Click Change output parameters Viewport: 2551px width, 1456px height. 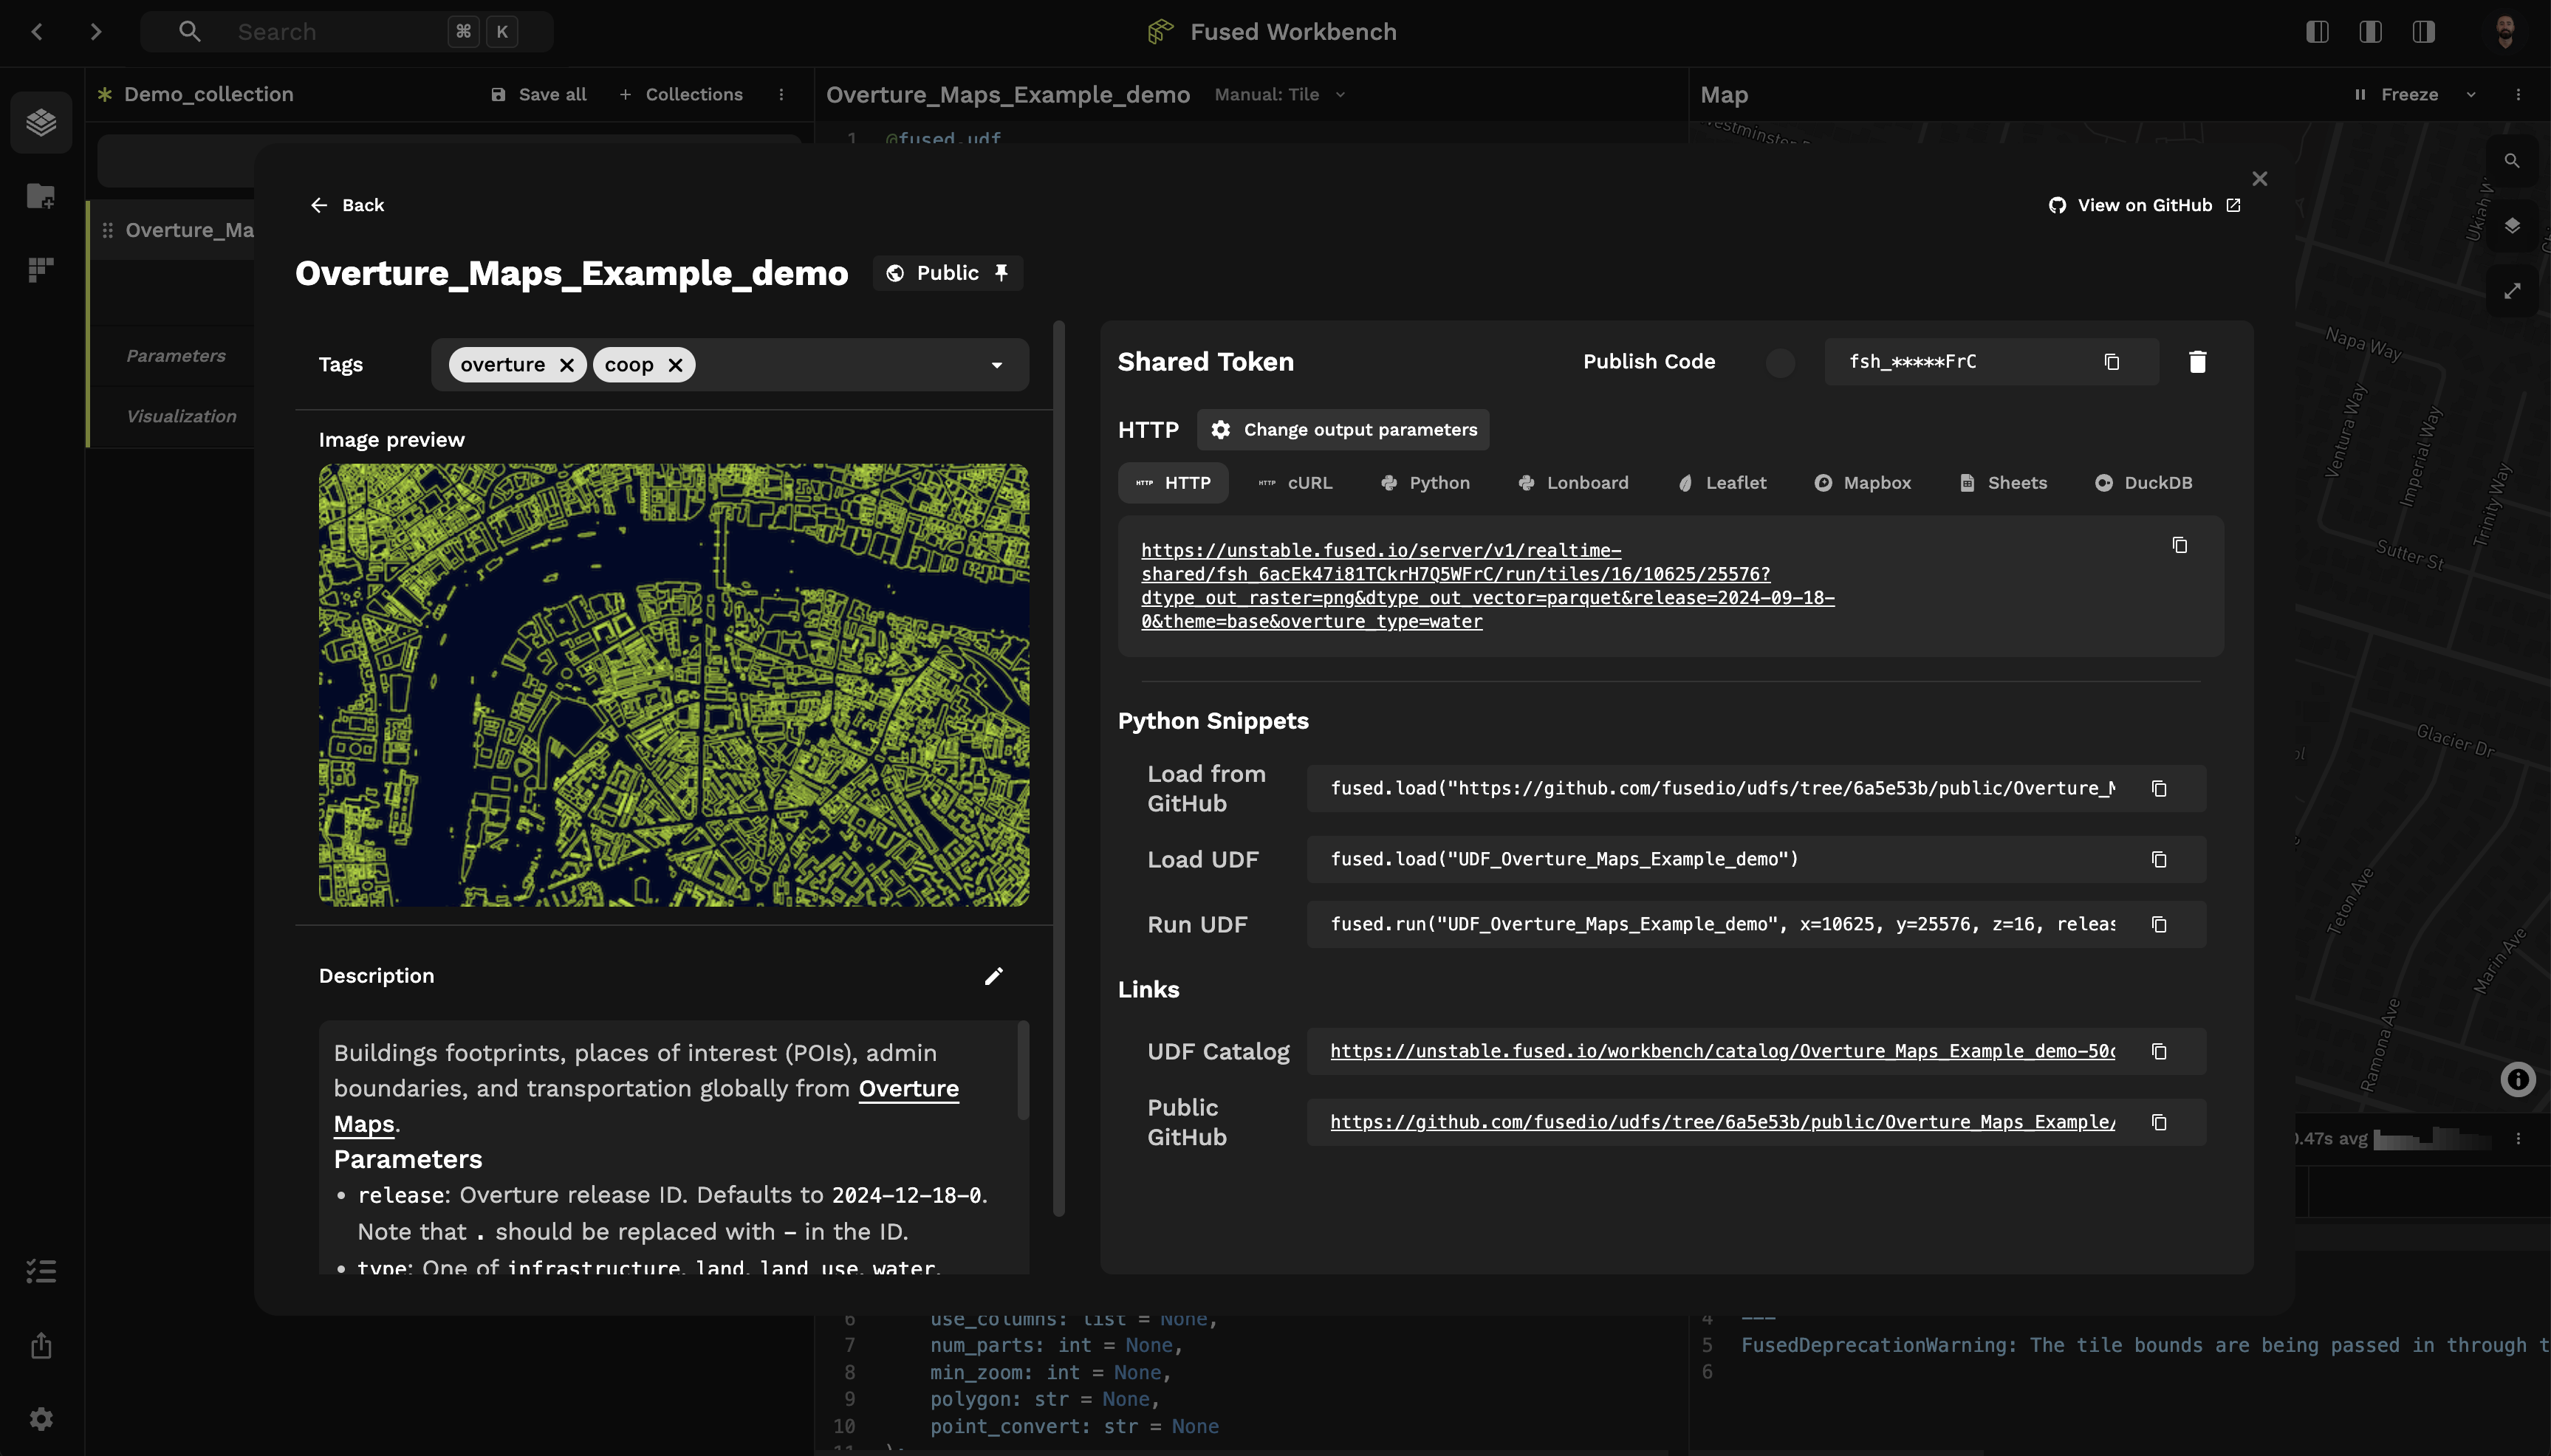click(x=1343, y=430)
